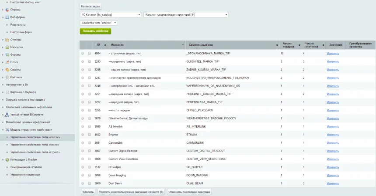The width and height of the screenshot is (376, 196).
Task: Check the checkbox for BTULKA row
Action: [90, 135]
